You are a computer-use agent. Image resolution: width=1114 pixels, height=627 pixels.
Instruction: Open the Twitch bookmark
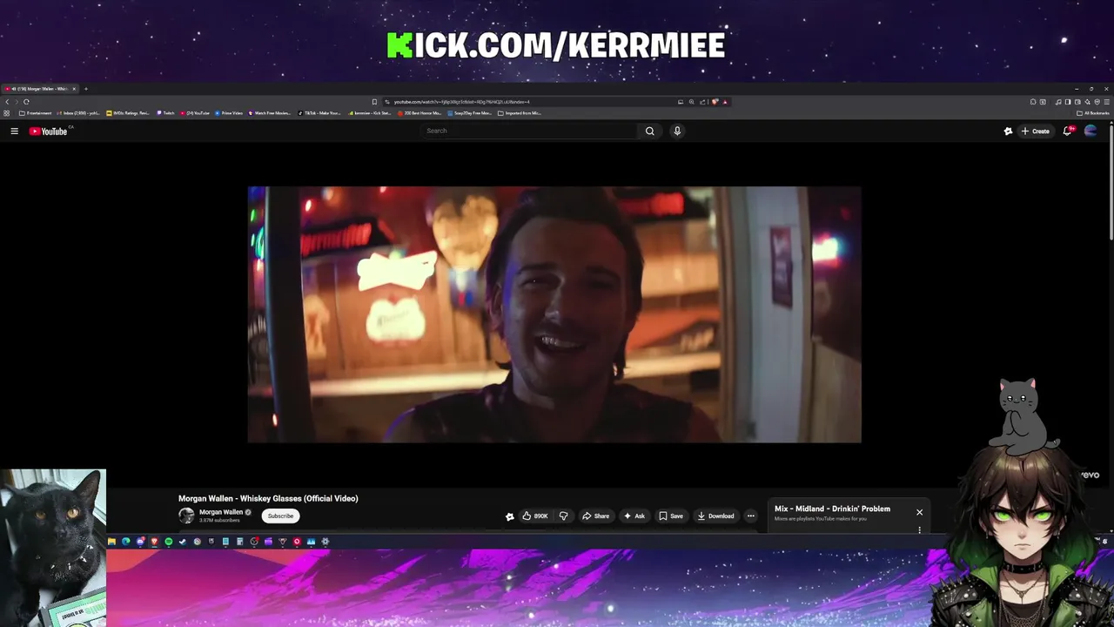[x=165, y=113]
